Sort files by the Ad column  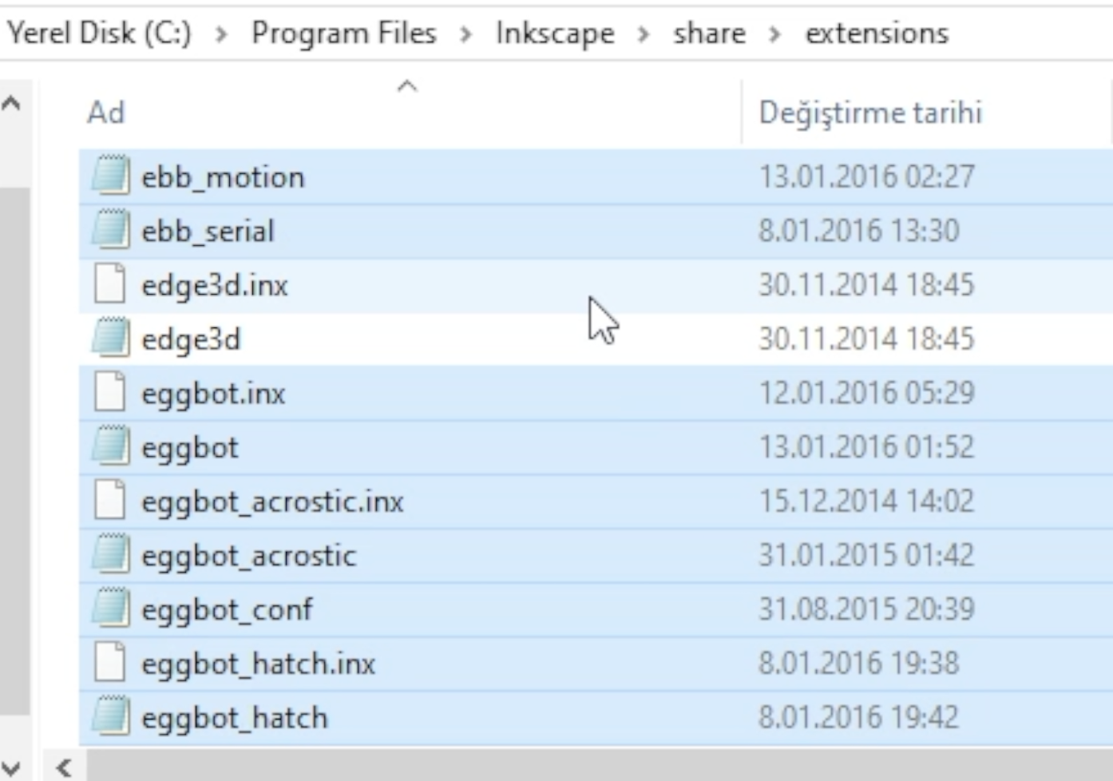106,113
